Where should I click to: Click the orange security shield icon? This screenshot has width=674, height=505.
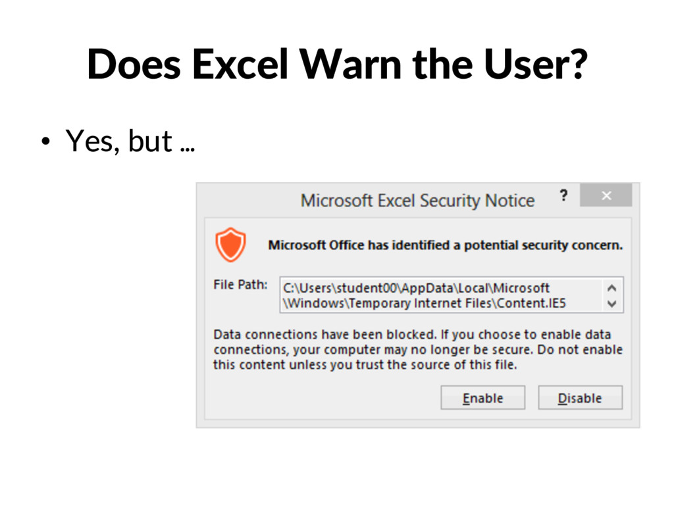231,245
